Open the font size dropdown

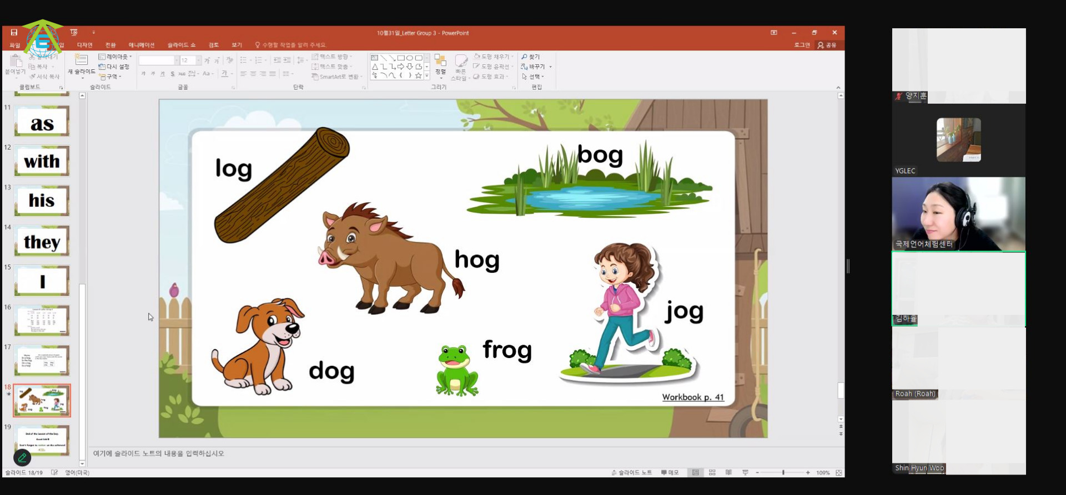tap(199, 60)
